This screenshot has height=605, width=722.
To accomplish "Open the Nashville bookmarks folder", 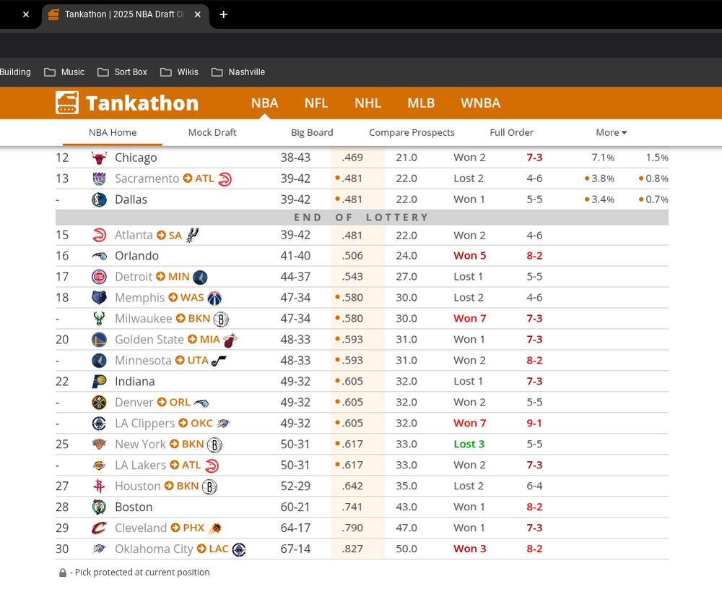I will [x=238, y=72].
